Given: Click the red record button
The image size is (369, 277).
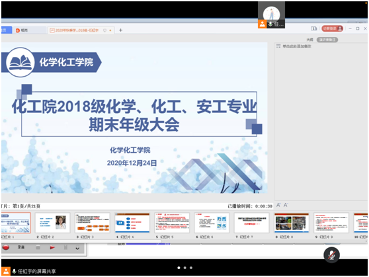Looking at the screenshot, I should pyautogui.click(x=6, y=247).
